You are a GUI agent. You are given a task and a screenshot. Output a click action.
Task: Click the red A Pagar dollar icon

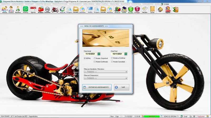click(137, 10)
